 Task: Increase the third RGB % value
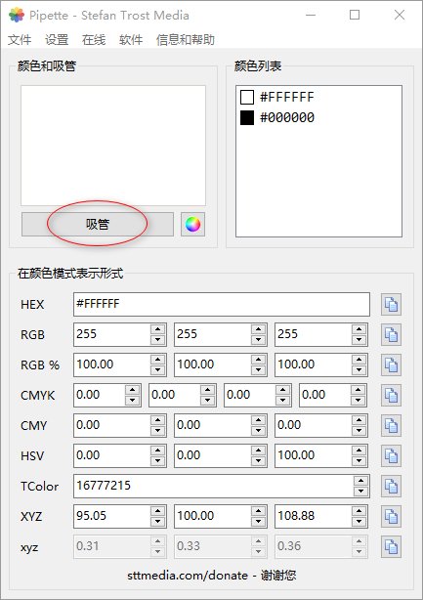tap(360, 360)
